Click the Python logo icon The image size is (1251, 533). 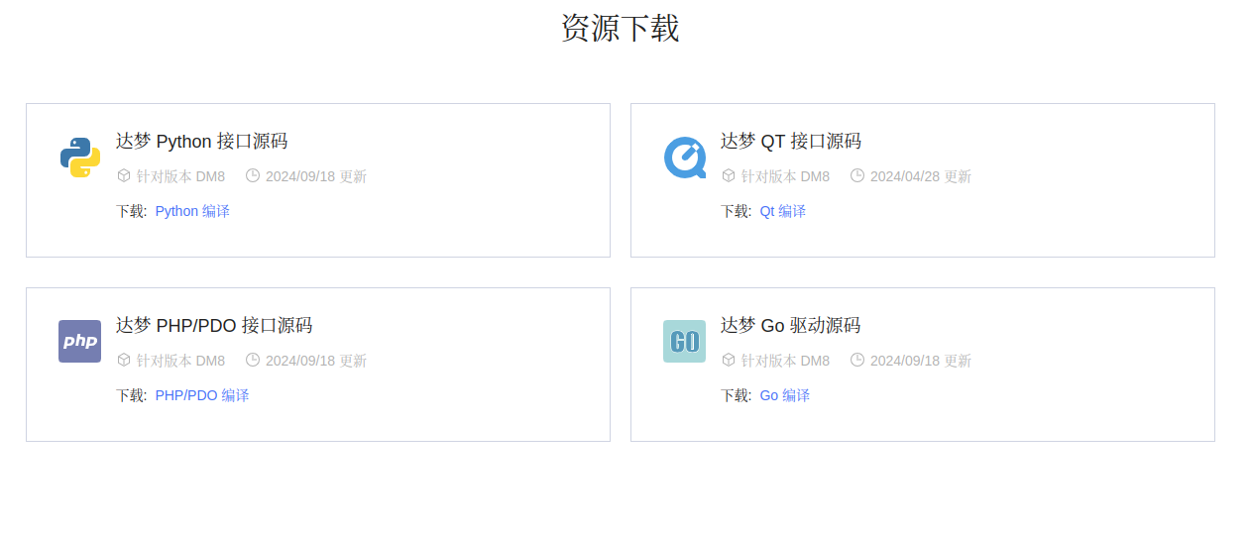coord(79,158)
